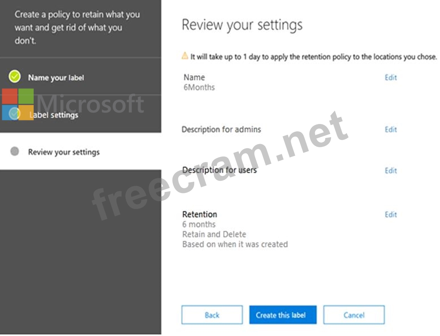Go to the Label settings step
The image size is (440, 336).
[53, 115]
